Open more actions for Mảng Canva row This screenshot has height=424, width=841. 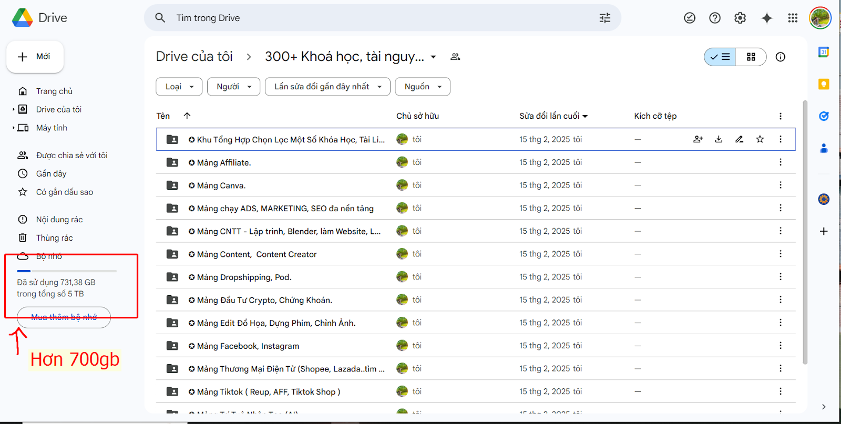(x=781, y=185)
